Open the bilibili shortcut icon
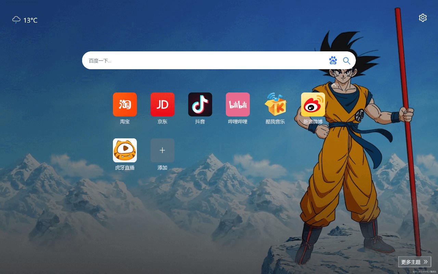 pyautogui.click(x=238, y=104)
